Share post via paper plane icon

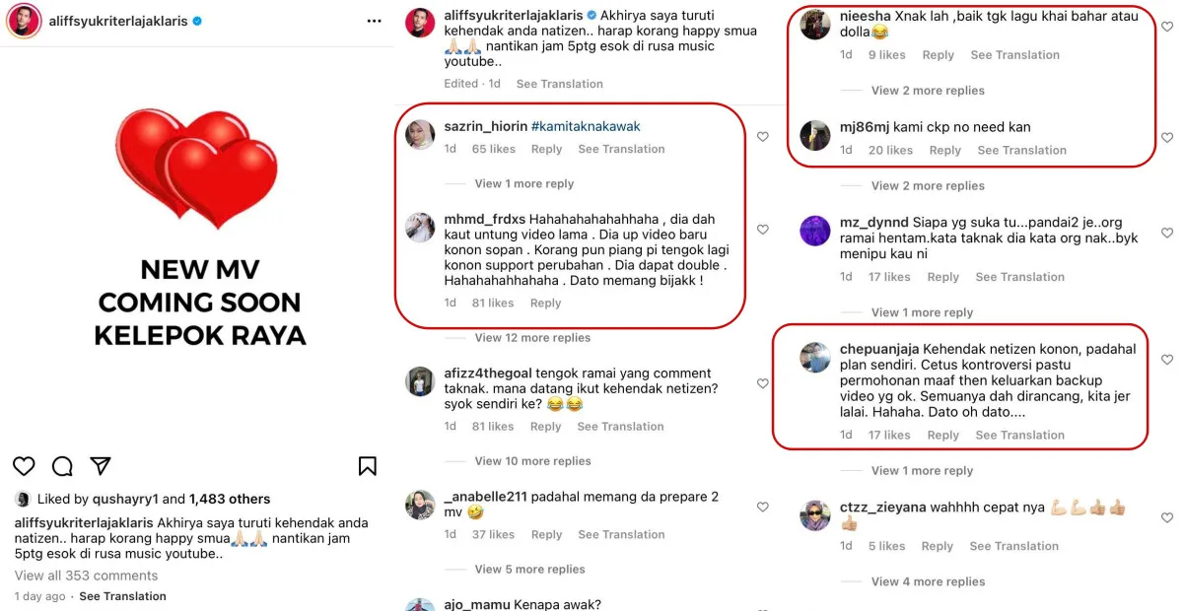101,466
